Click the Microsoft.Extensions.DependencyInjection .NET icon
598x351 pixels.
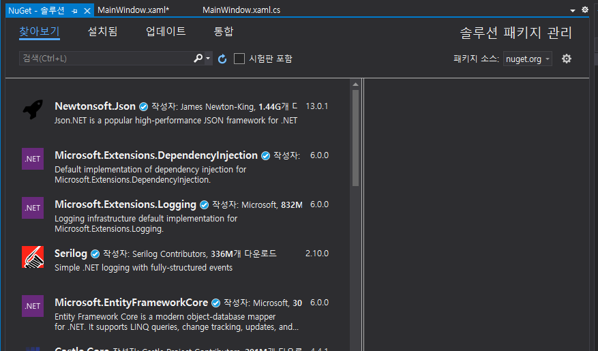(33, 159)
